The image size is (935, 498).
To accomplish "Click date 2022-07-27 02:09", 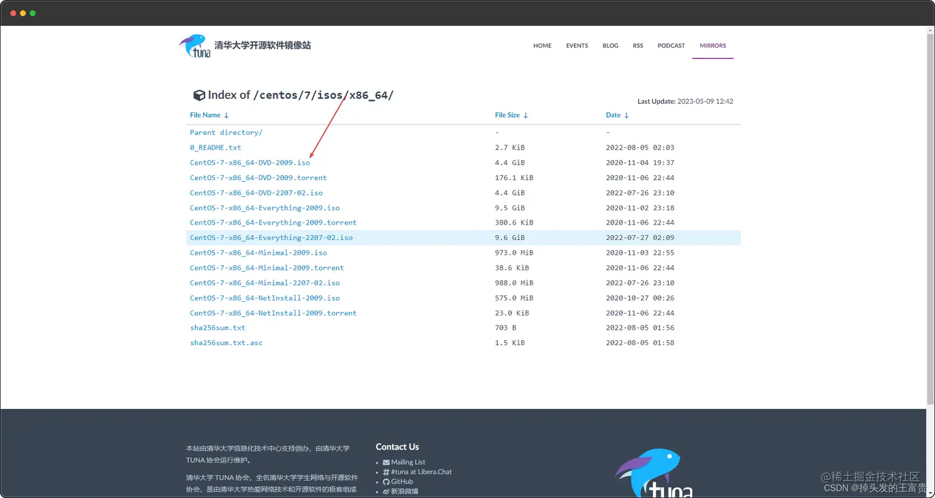I will tap(639, 238).
